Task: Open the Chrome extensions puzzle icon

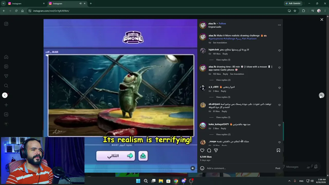Action: 304,11
